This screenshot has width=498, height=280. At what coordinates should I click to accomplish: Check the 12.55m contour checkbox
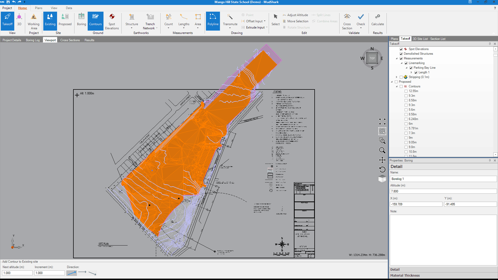point(406,91)
